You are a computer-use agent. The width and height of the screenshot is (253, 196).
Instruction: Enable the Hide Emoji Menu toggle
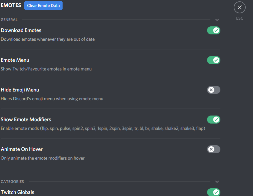[214, 90]
